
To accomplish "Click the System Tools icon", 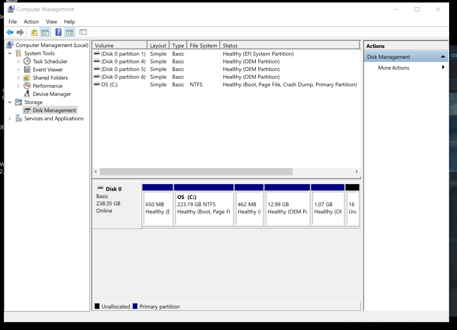I will pyautogui.click(x=18, y=53).
